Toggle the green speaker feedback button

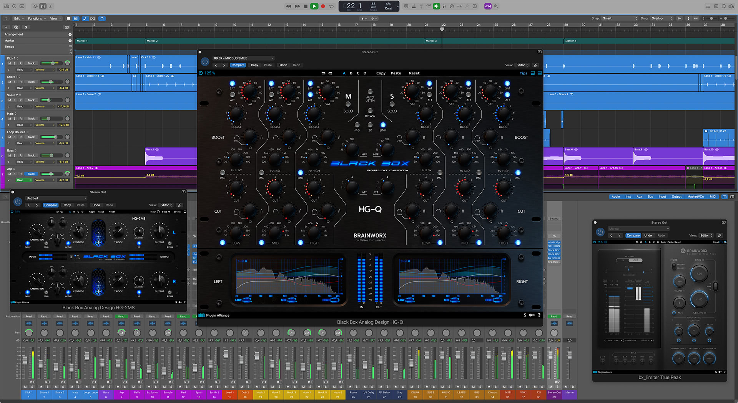(437, 6)
